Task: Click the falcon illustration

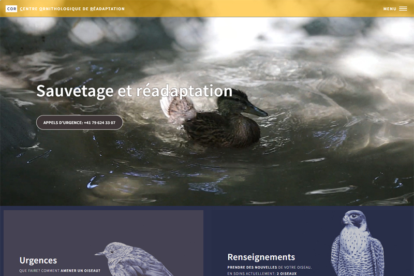Action: [357, 243]
